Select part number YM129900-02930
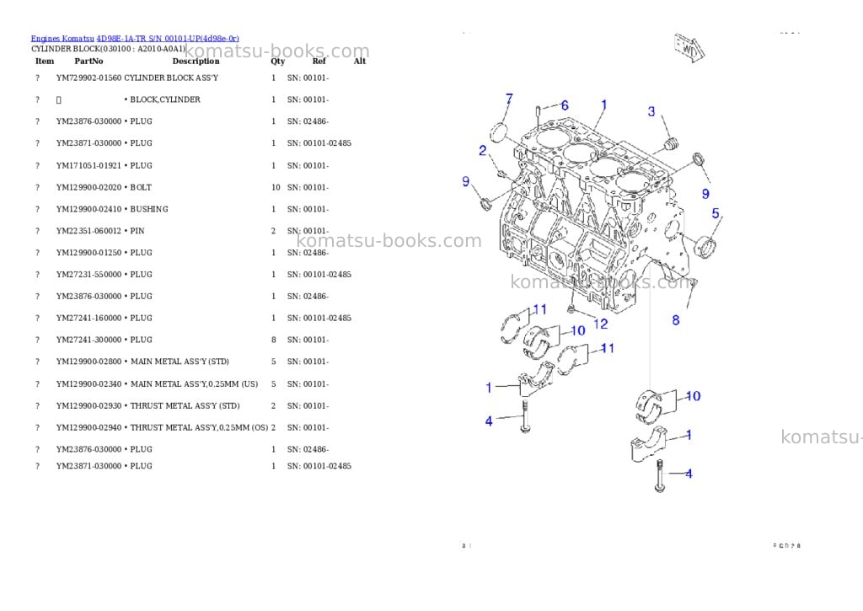 [x=88, y=406]
